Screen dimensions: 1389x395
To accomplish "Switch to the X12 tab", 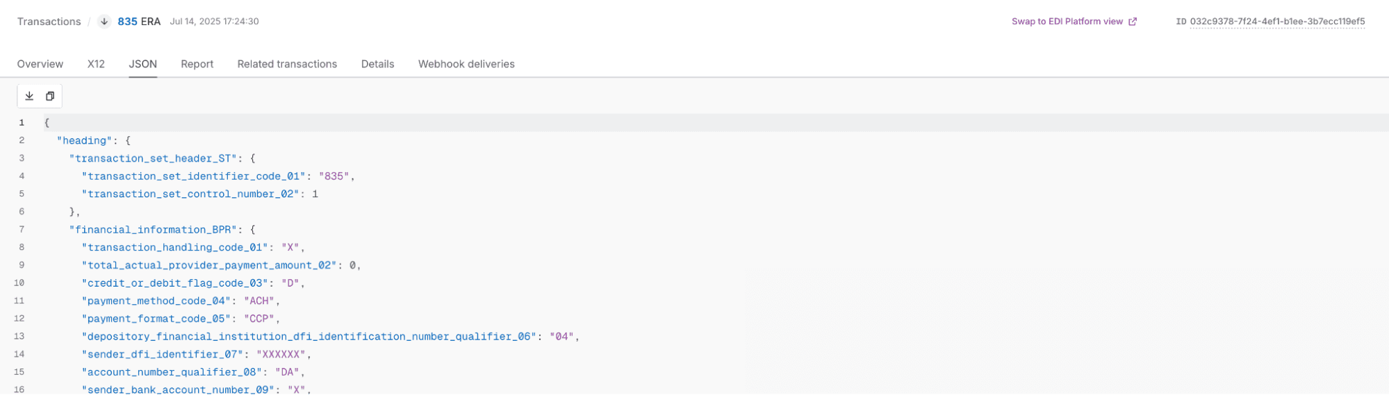I will tap(96, 64).
